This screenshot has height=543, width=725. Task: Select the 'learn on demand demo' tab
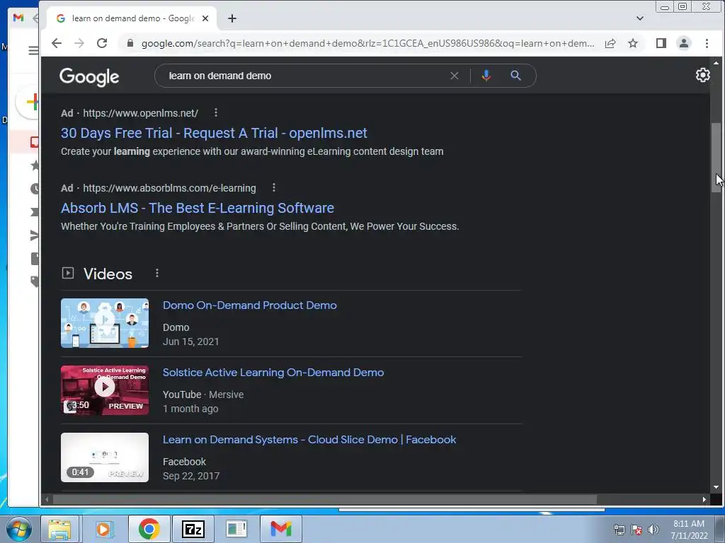click(131, 18)
